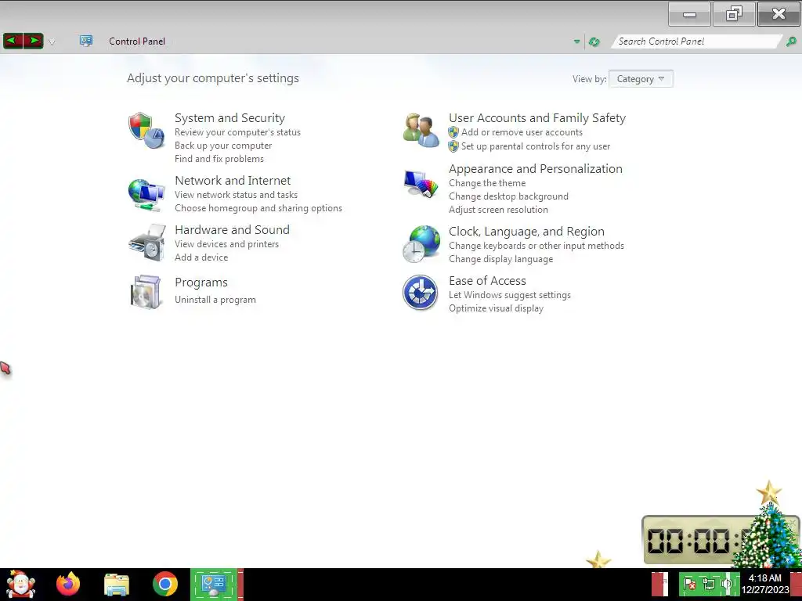Click Find and fix problems
Viewport: 802px width, 601px height.
(219, 159)
